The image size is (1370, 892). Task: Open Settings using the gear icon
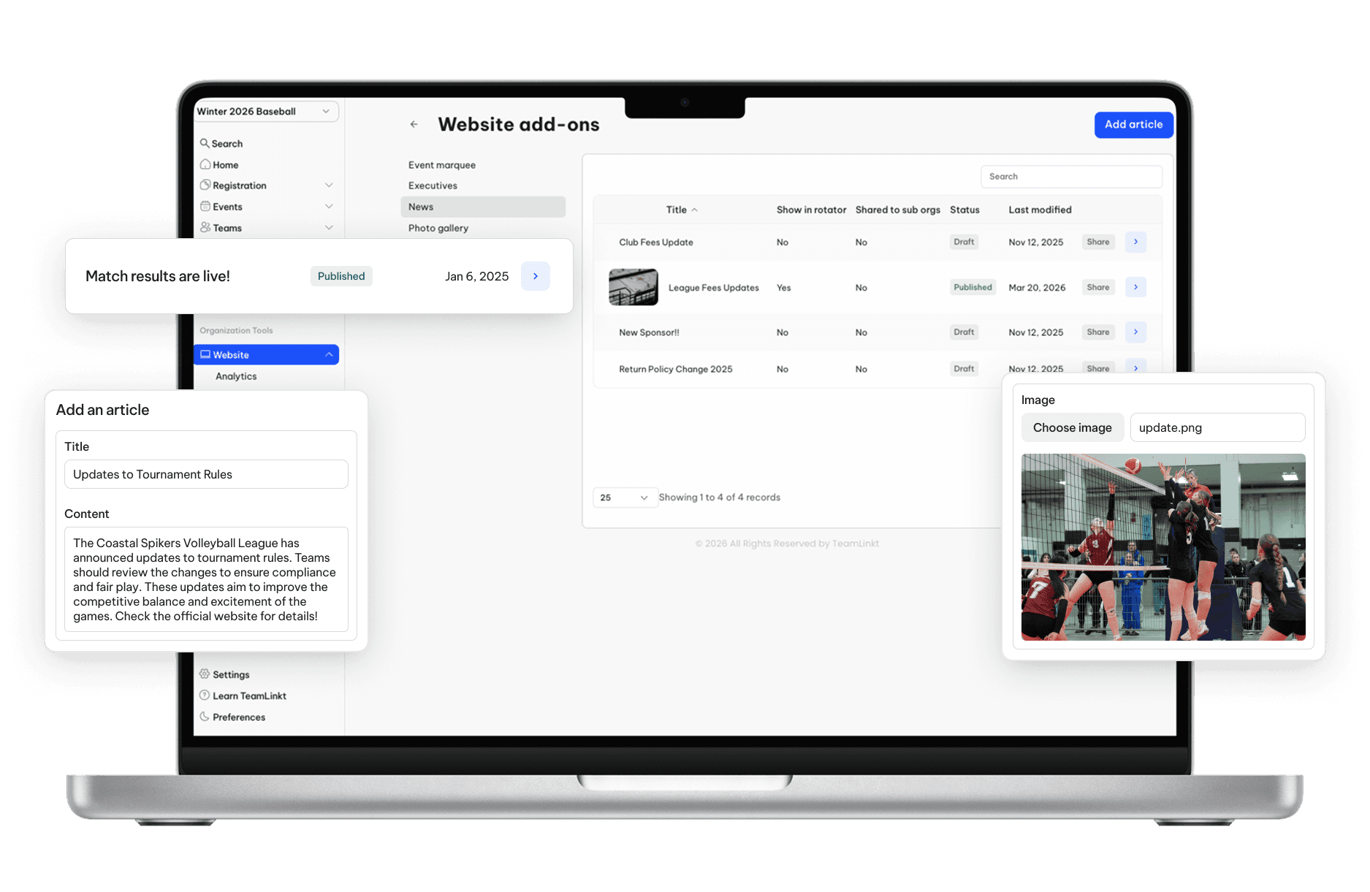206,674
